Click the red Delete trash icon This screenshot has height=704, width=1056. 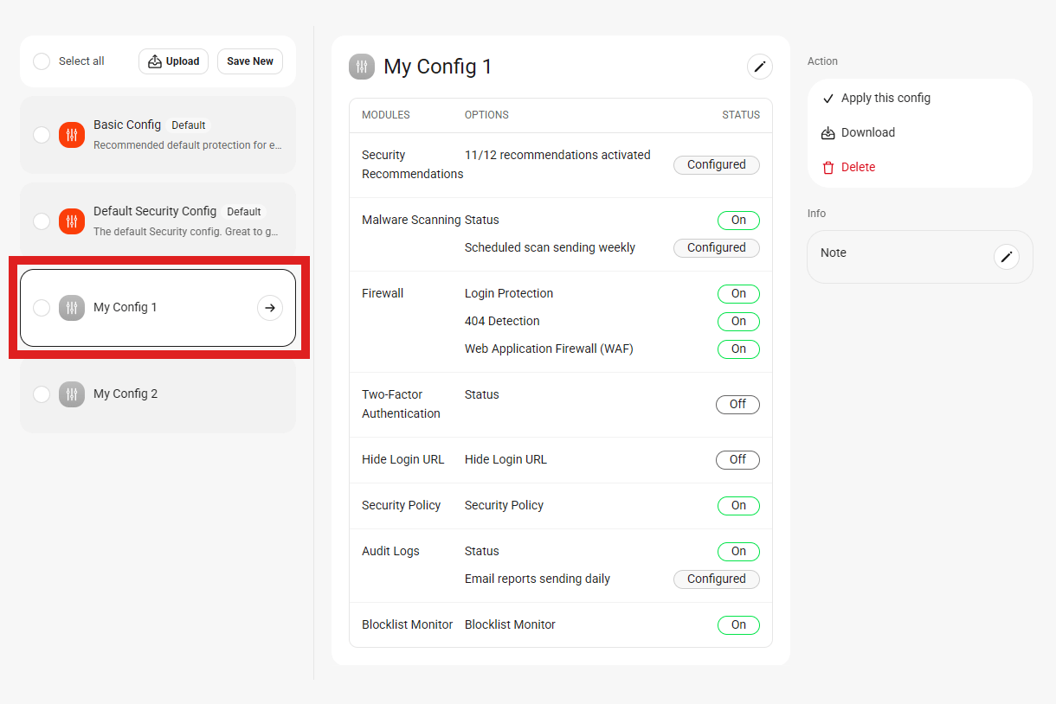[x=827, y=168]
